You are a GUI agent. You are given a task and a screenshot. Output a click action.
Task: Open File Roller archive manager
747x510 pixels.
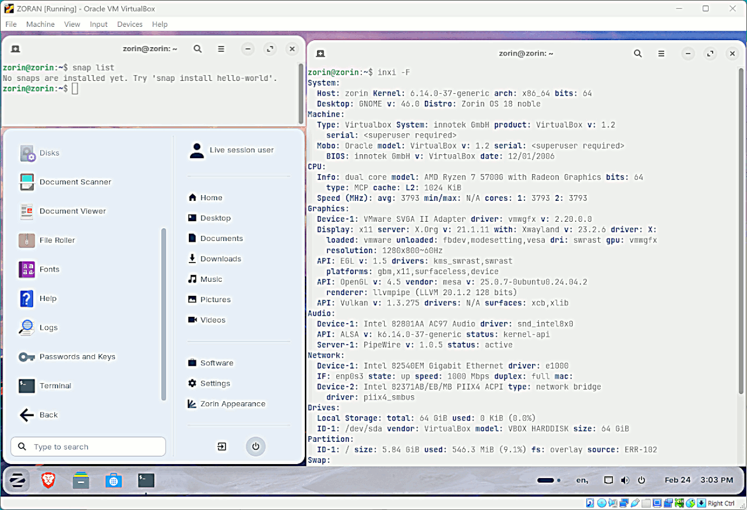point(47,240)
